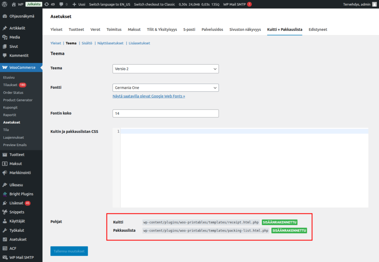Expand the Fontti Germania One dropdown
Screen dimensions: 379x262
(165, 88)
